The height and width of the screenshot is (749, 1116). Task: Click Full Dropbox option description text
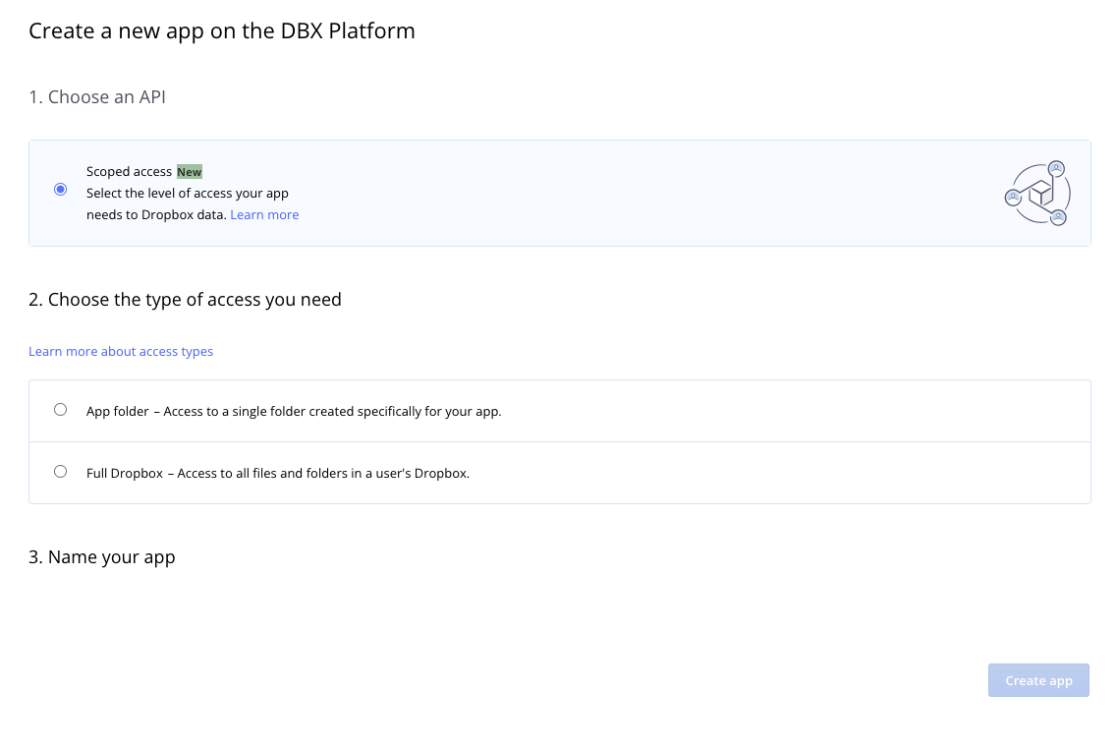[278, 474]
